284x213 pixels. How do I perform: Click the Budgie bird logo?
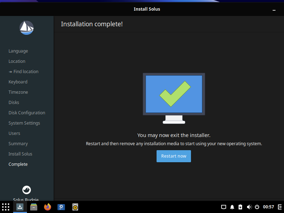tap(27, 190)
